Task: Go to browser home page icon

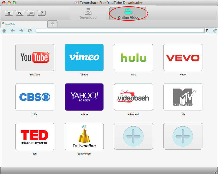Action: [x=4, y=31]
